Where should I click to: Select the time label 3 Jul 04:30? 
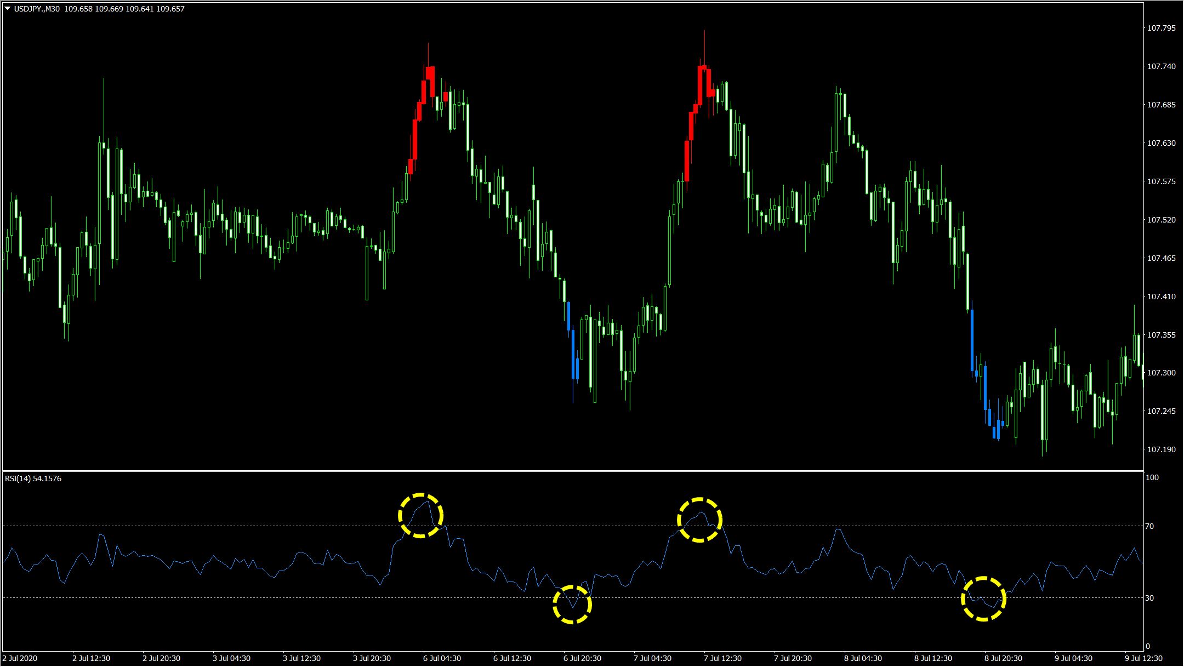pyautogui.click(x=231, y=658)
